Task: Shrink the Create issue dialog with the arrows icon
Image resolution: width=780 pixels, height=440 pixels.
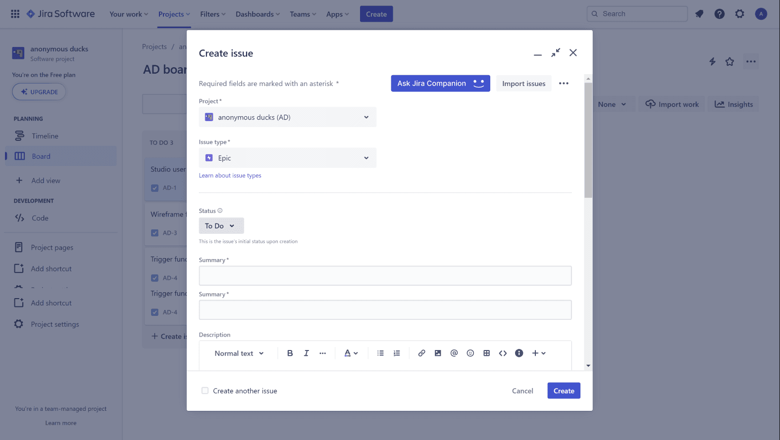Action: [556, 53]
